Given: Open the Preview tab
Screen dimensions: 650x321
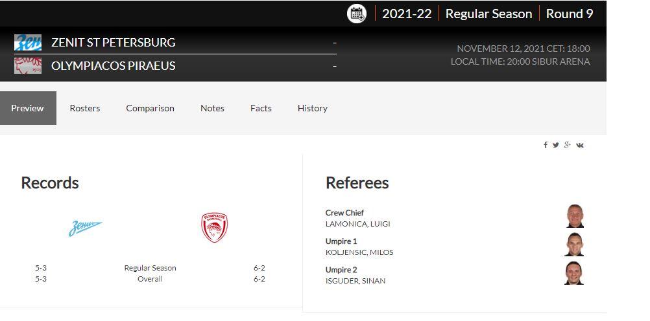Looking at the screenshot, I should [x=28, y=108].
